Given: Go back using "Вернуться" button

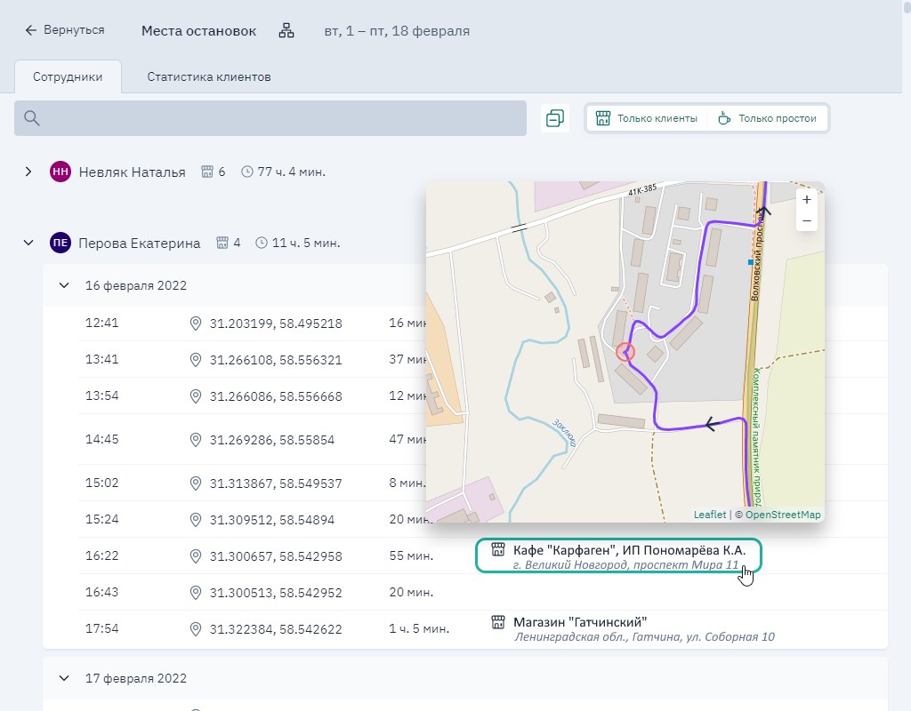Looking at the screenshot, I should (x=65, y=30).
